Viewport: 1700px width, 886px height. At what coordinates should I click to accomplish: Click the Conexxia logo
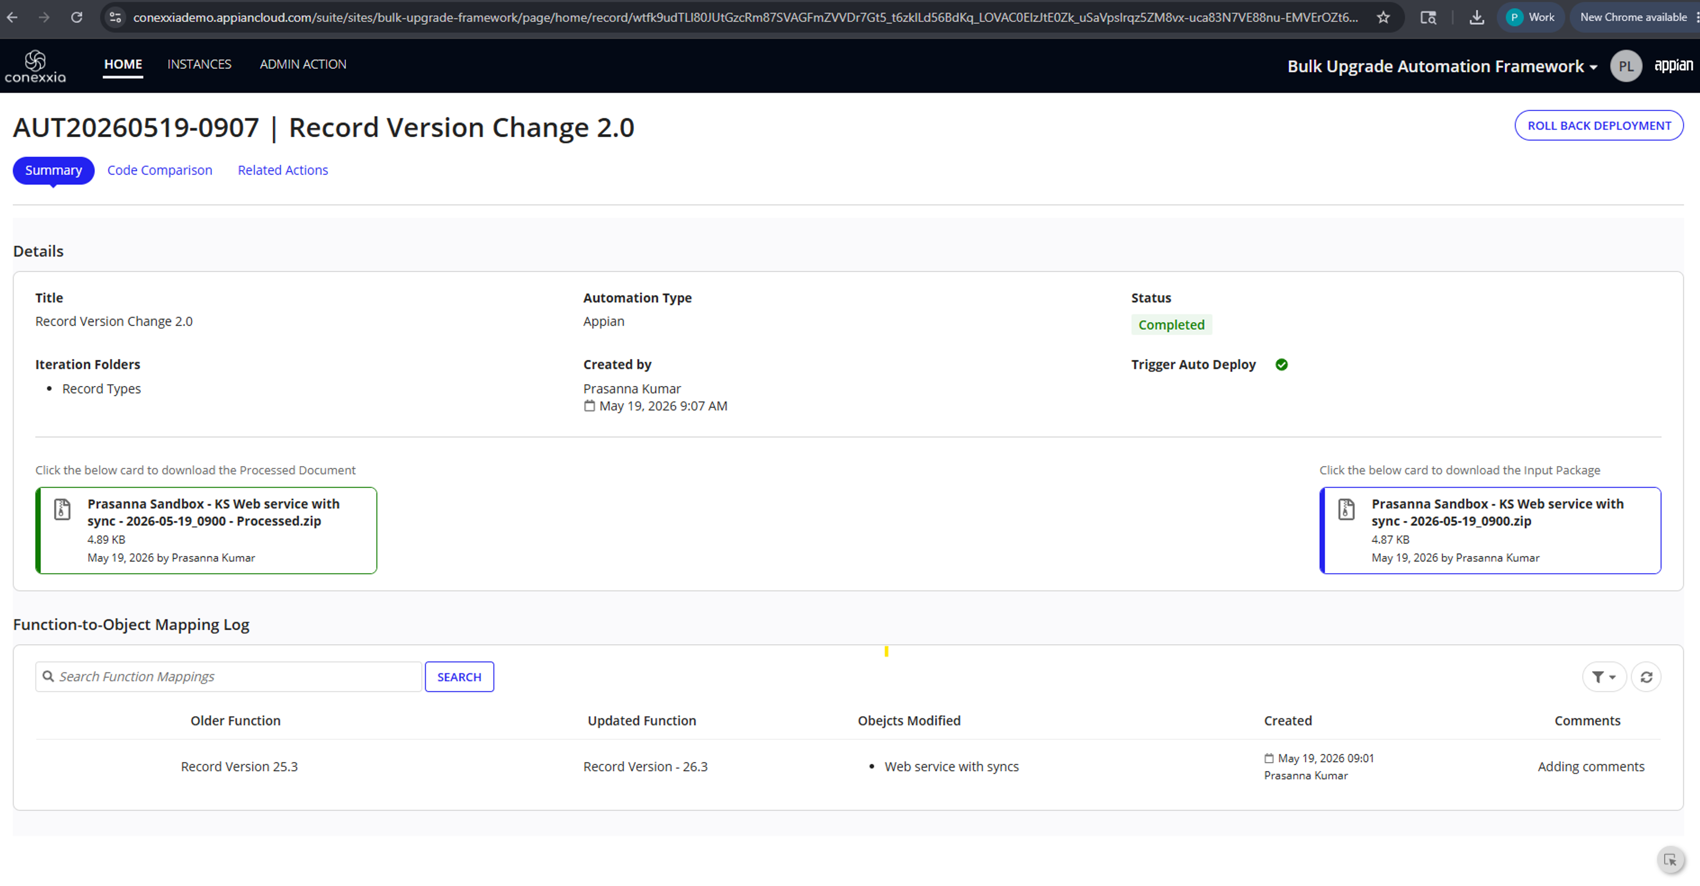35,66
